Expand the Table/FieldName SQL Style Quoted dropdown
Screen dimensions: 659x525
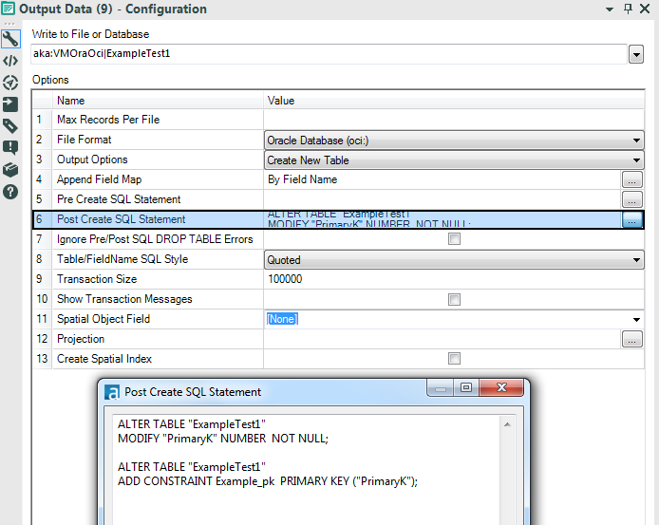(x=636, y=260)
